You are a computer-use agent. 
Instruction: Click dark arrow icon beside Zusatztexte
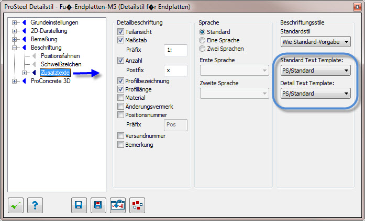tap(34, 73)
